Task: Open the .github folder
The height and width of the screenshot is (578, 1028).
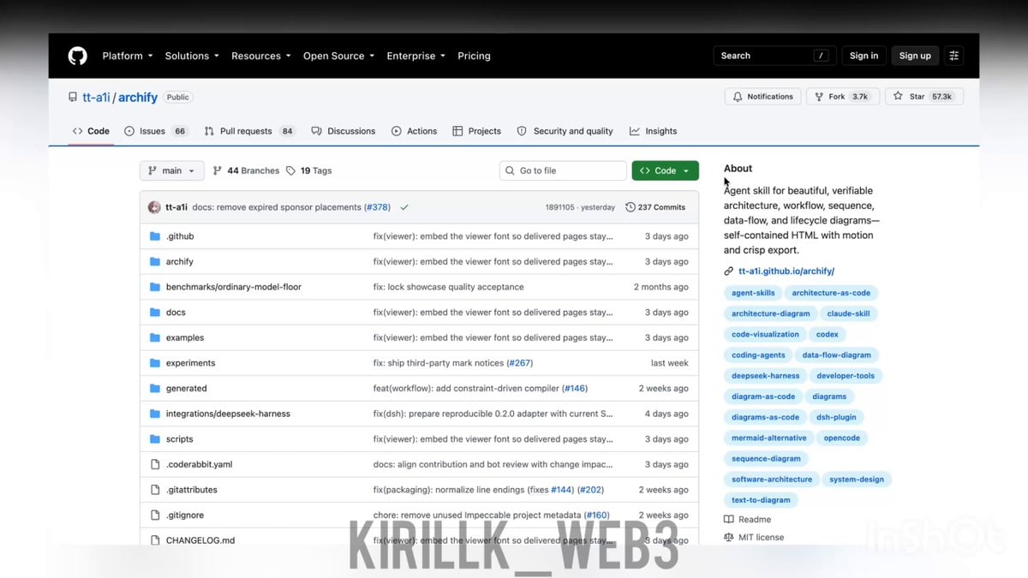Action: point(180,236)
